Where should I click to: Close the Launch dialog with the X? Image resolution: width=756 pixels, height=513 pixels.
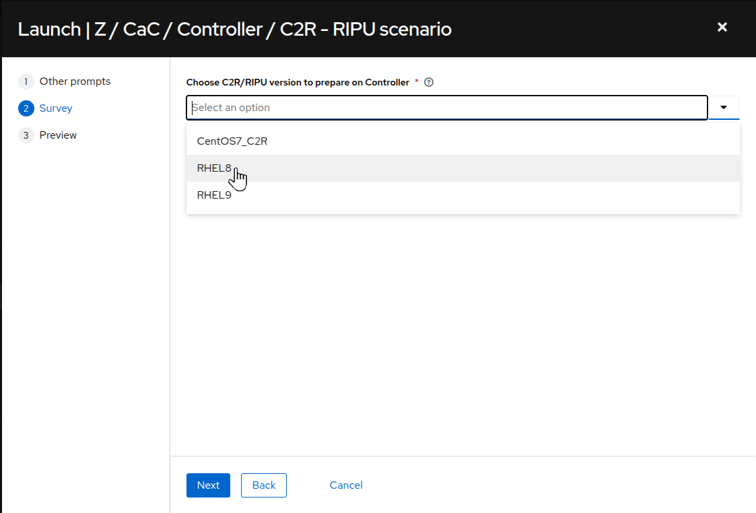coord(722,27)
